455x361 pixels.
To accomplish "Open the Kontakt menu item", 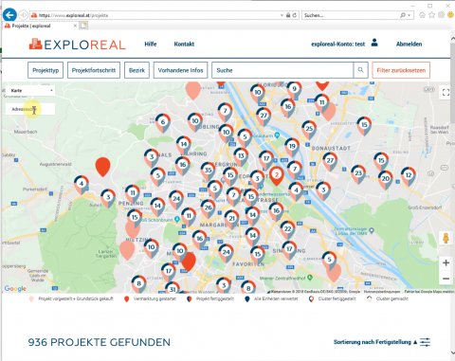I will [x=184, y=44].
